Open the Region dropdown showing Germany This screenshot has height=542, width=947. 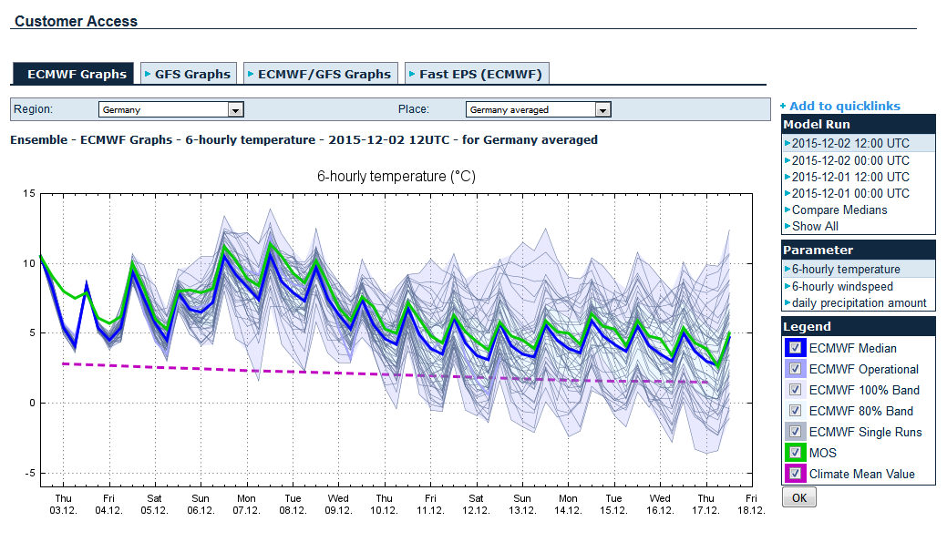coord(171,109)
